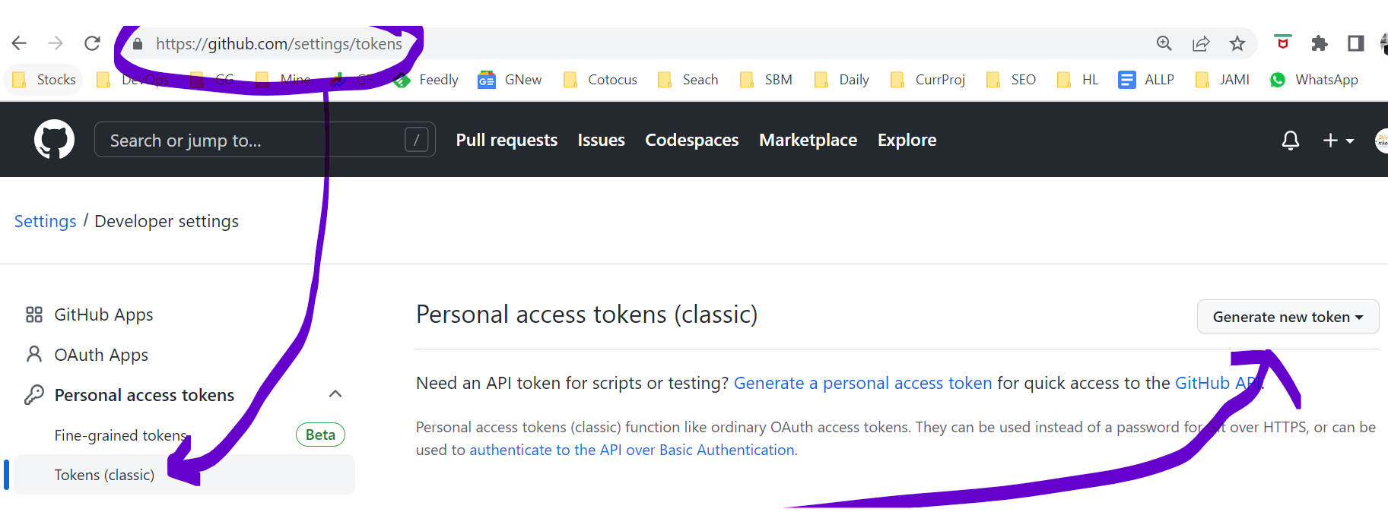Click the GitHub Apps sidebar icon

click(33, 314)
